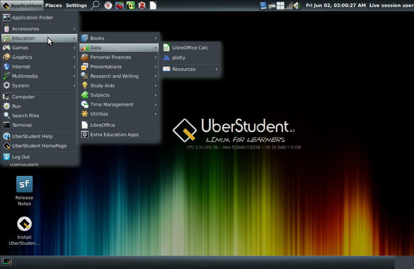This screenshot has width=414, height=269.
Task: Click the signal strength bars indicator
Action: [289, 6]
